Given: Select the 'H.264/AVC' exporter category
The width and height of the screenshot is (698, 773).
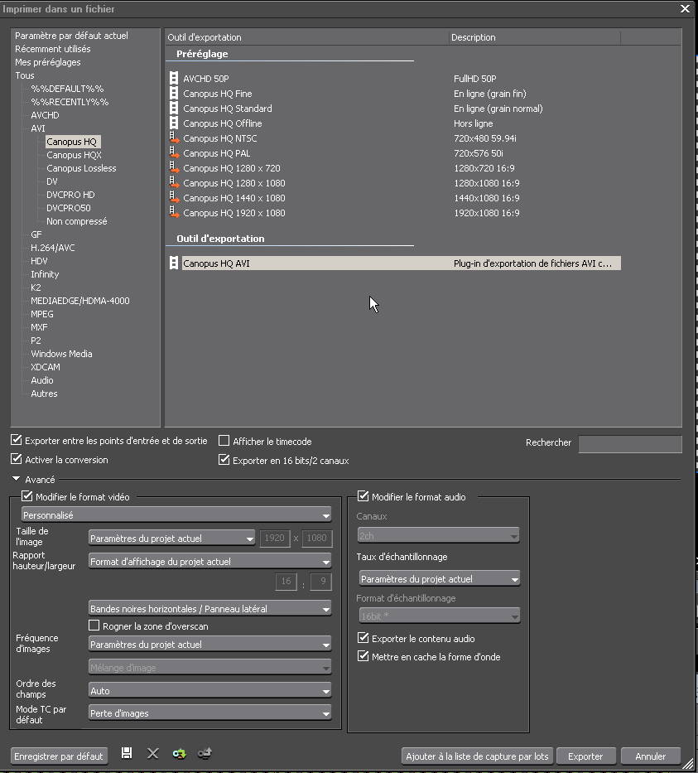Looking at the screenshot, I should click(53, 248).
